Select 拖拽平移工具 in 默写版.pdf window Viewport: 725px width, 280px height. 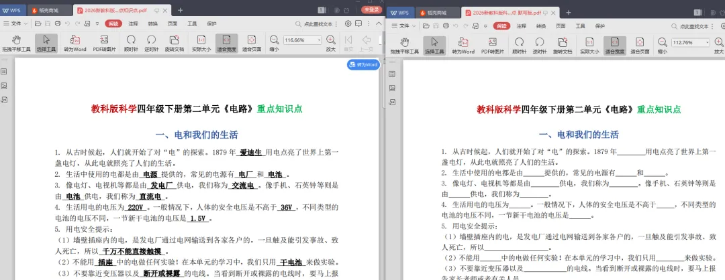(405, 45)
